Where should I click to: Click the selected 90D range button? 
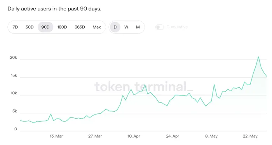(x=45, y=27)
